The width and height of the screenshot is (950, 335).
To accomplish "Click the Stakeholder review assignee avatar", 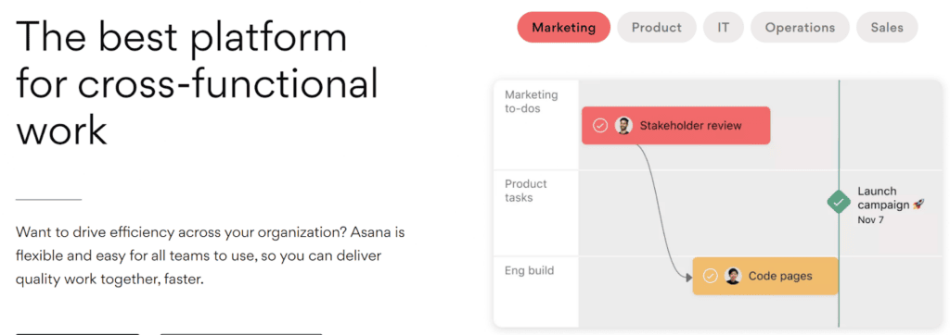I will [623, 126].
